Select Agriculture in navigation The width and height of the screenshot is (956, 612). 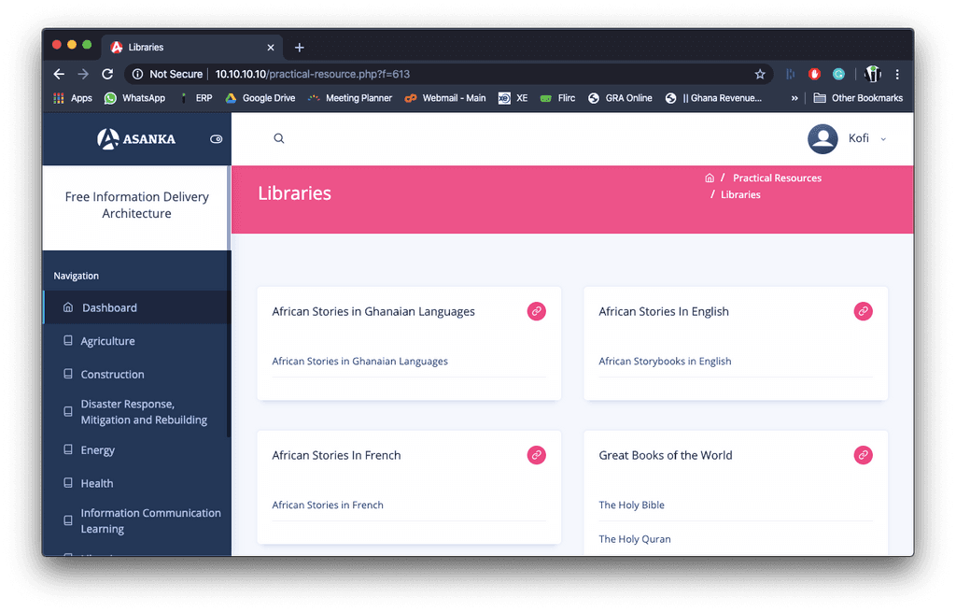point(136,341)
